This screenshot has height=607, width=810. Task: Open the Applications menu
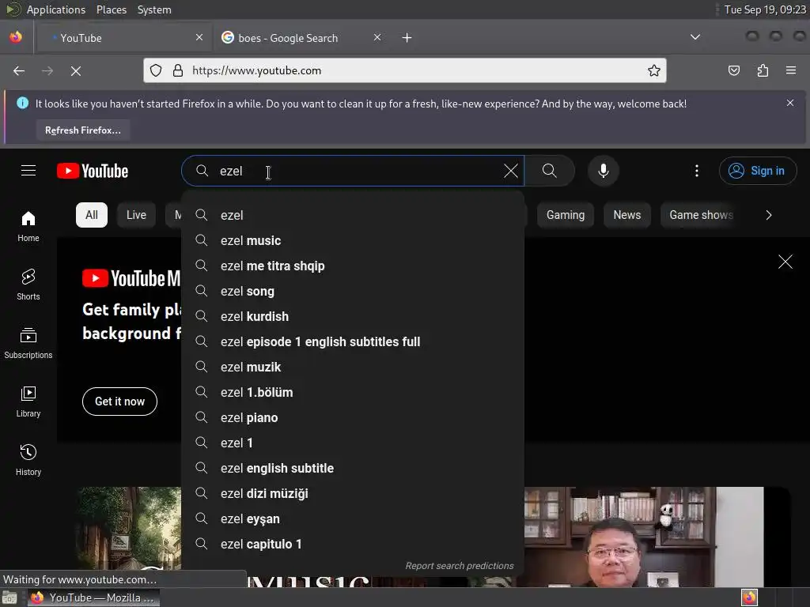tap(56, 9)
